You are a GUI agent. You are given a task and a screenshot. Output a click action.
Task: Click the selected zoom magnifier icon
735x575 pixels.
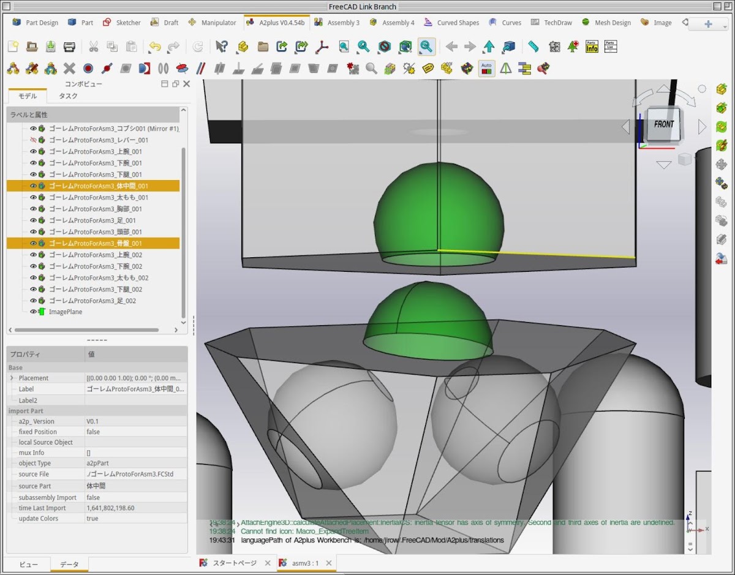[426, 47]
